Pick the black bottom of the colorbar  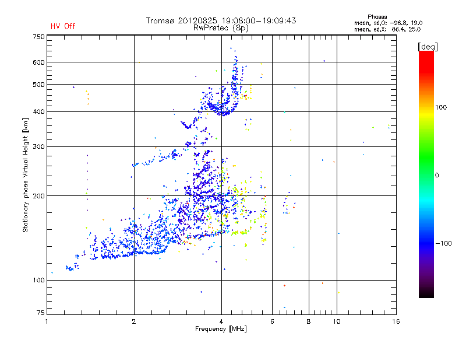[426, 293]
